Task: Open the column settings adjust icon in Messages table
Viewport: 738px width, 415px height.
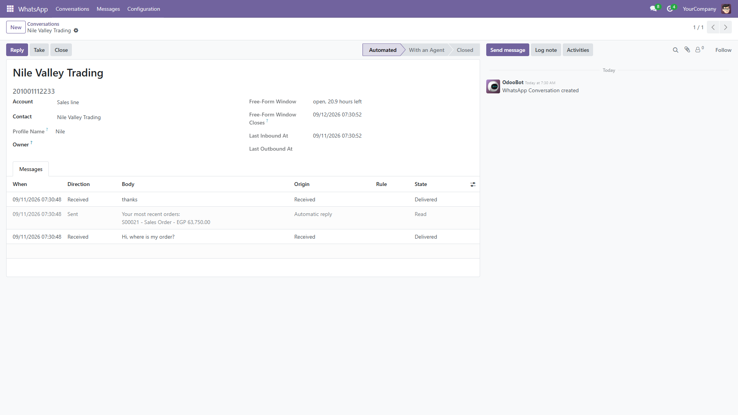Action: click(473, 184)
